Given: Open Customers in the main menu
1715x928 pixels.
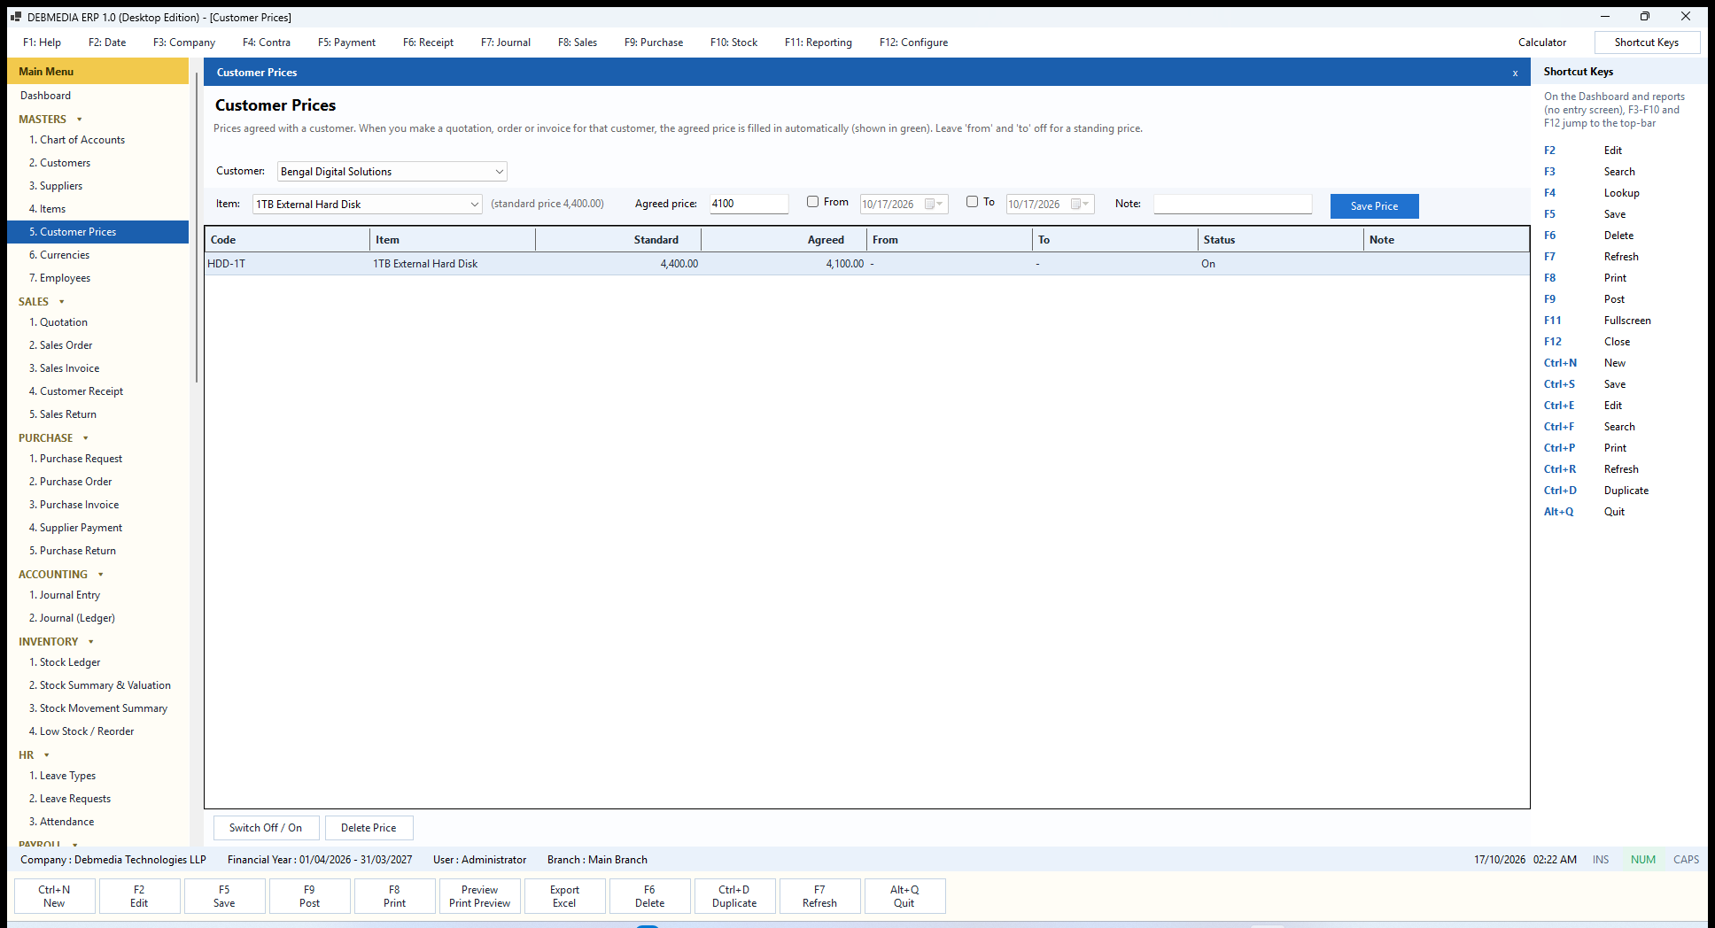Looking at the screenshot, I should click(97, 163).
